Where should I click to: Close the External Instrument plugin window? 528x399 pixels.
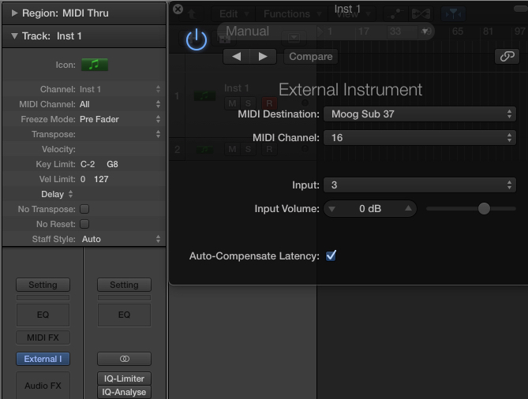tap(178, 9)
